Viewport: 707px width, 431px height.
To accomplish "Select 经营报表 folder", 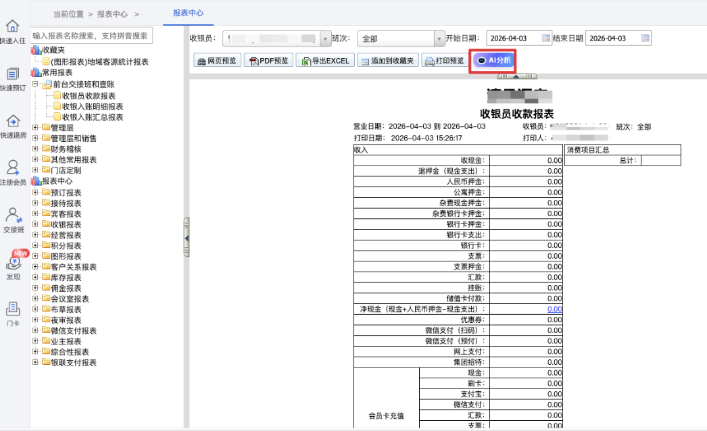I will (x=66, y=235).
